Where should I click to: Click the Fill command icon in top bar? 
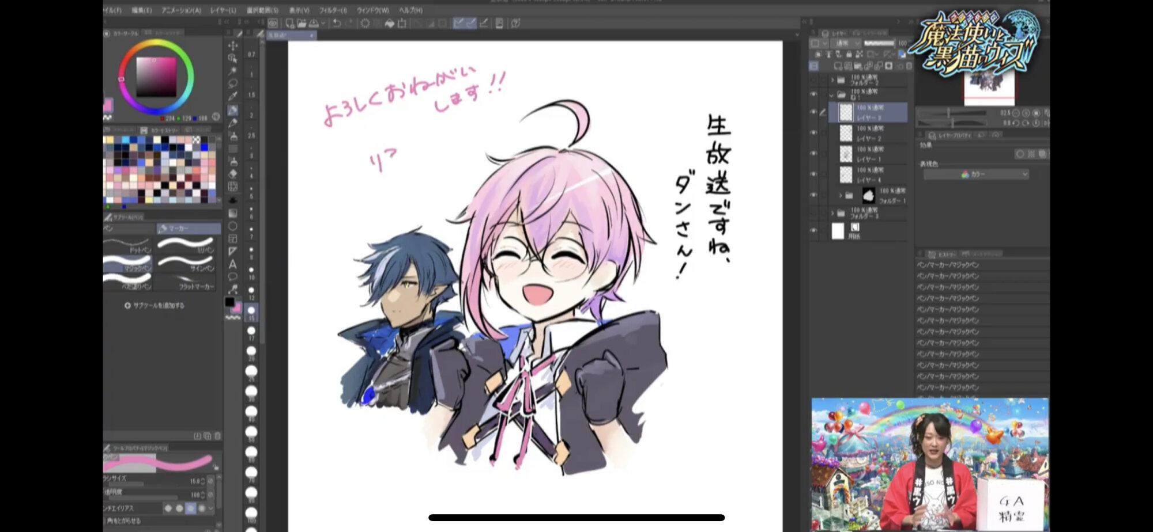[390, 23]
